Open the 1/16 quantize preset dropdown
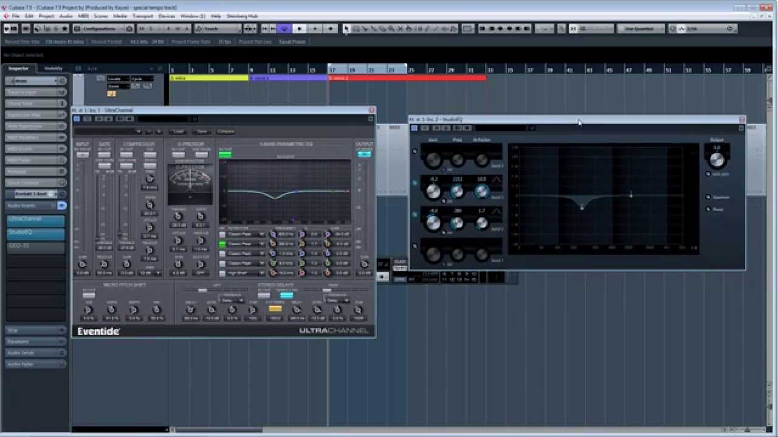Image resolution: width=778 pixels, height=437 pixels. click(708, 29)
